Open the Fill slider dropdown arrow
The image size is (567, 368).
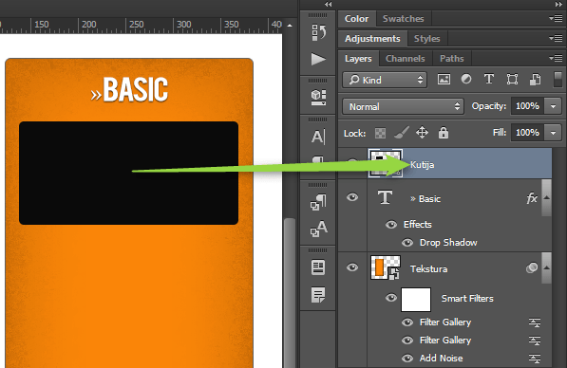pos(553,133)
